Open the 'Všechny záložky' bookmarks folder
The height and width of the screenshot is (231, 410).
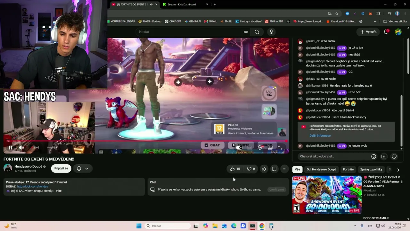(395, 21)
